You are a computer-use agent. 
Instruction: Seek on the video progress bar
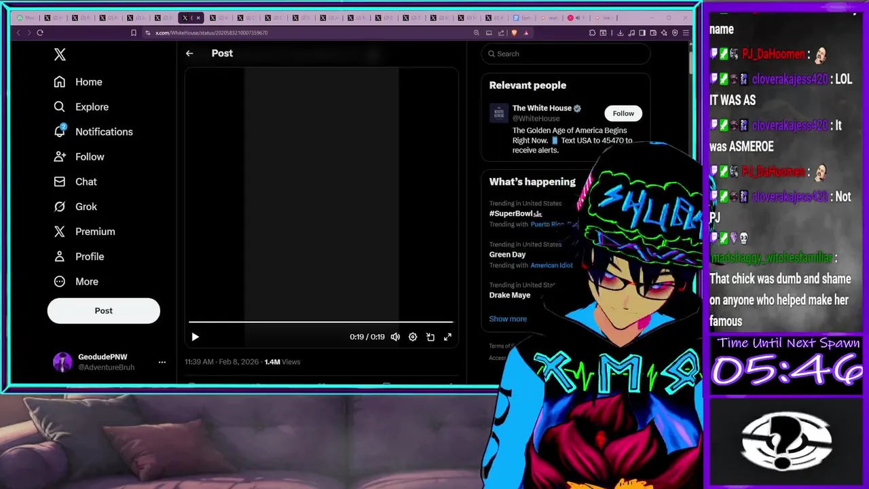point(320,322)
